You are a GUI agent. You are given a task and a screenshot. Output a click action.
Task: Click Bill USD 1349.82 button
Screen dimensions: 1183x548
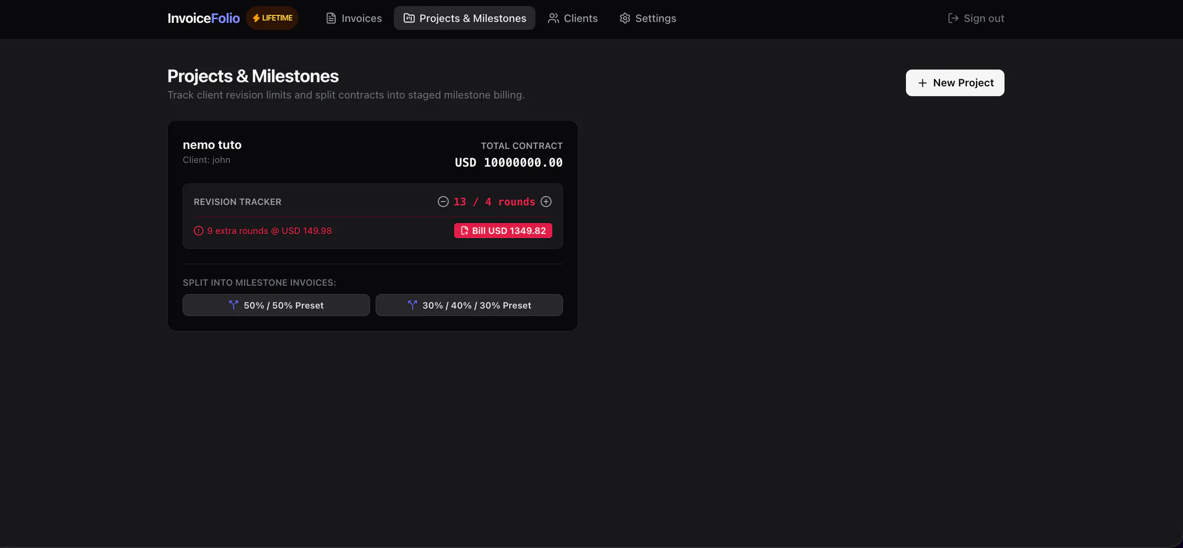click(503, 231)
